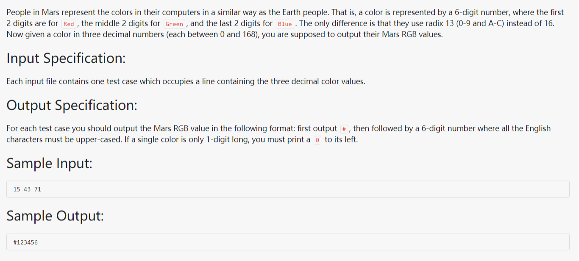Click the 'Output Specification:' heading

coord(72,105)
